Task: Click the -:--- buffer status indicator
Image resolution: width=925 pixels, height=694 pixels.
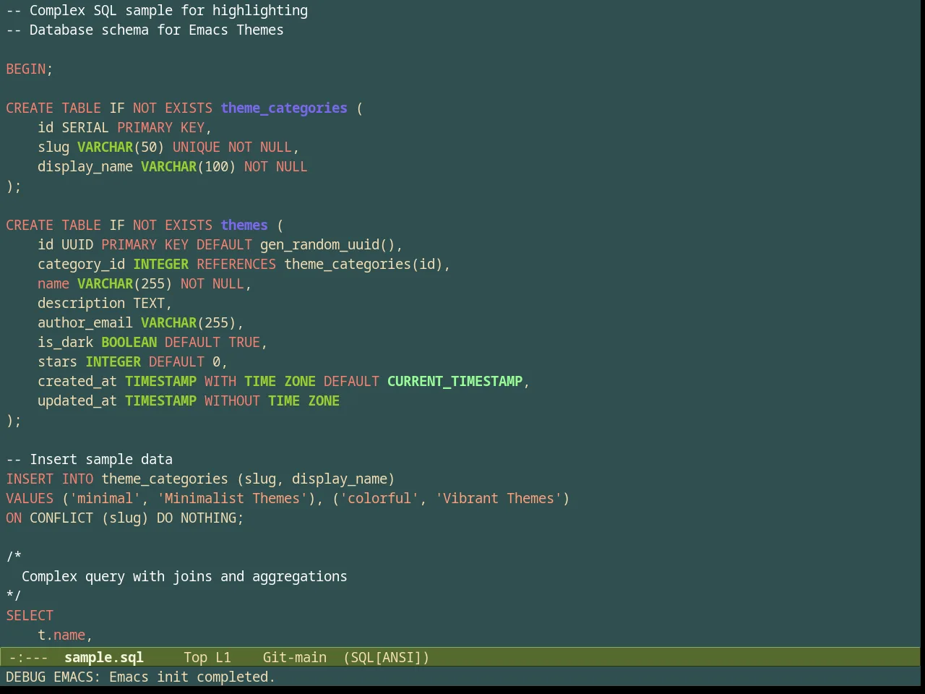Action: (x=29, y=657)
